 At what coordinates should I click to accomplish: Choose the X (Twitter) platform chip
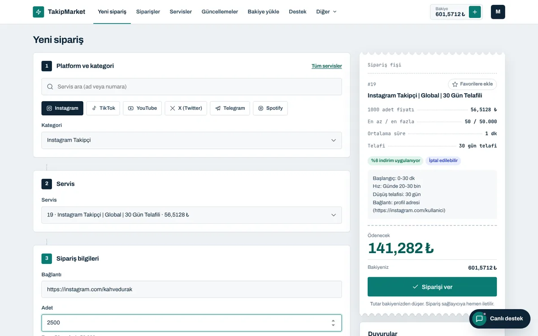click(x=186, y=108)
